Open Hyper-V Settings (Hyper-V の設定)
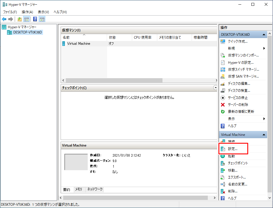273x208 pixels. pyautogui.click(x=240, y=62)
